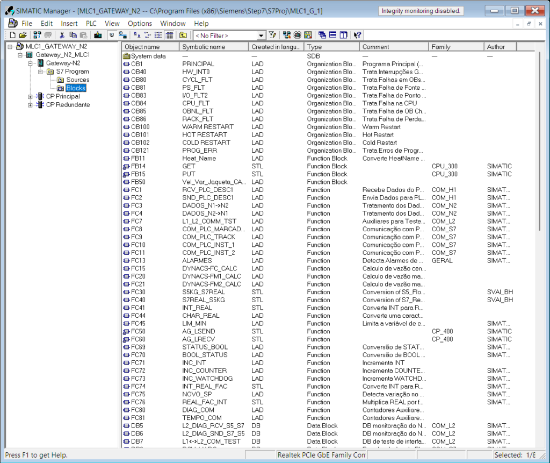Image resolution: width=550 pixels, height=463 pixels.
Task: Click the S7 Memory Card toolbar icon
Action: click(x=48, y=35)
